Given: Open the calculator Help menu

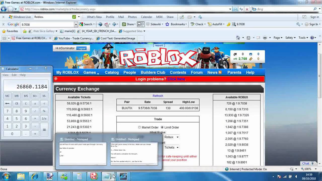Looking at the screenshot, I should click(23, 75).
